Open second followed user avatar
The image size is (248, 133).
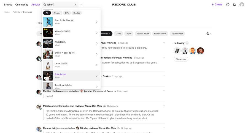(x=185, y=51)
